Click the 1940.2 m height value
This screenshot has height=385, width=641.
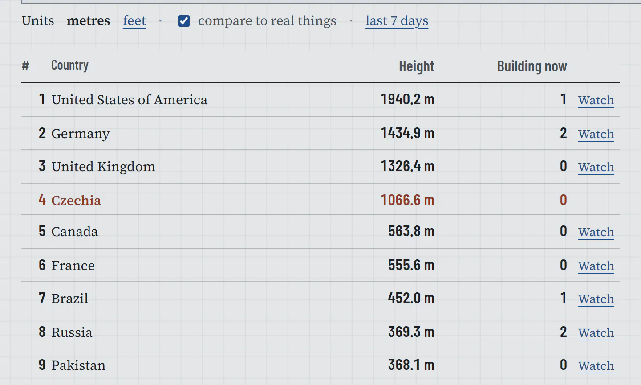(407, 99)
